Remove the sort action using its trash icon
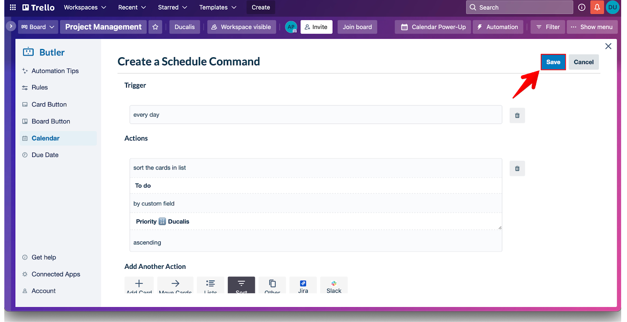 pos(517,169)
